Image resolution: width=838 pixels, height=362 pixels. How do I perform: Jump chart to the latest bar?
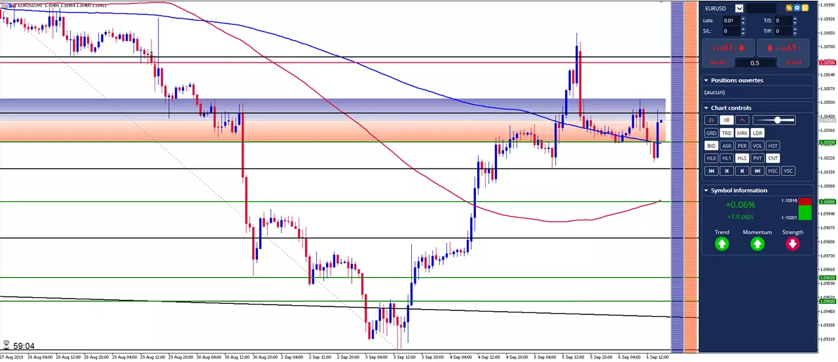tap(757, 171)
